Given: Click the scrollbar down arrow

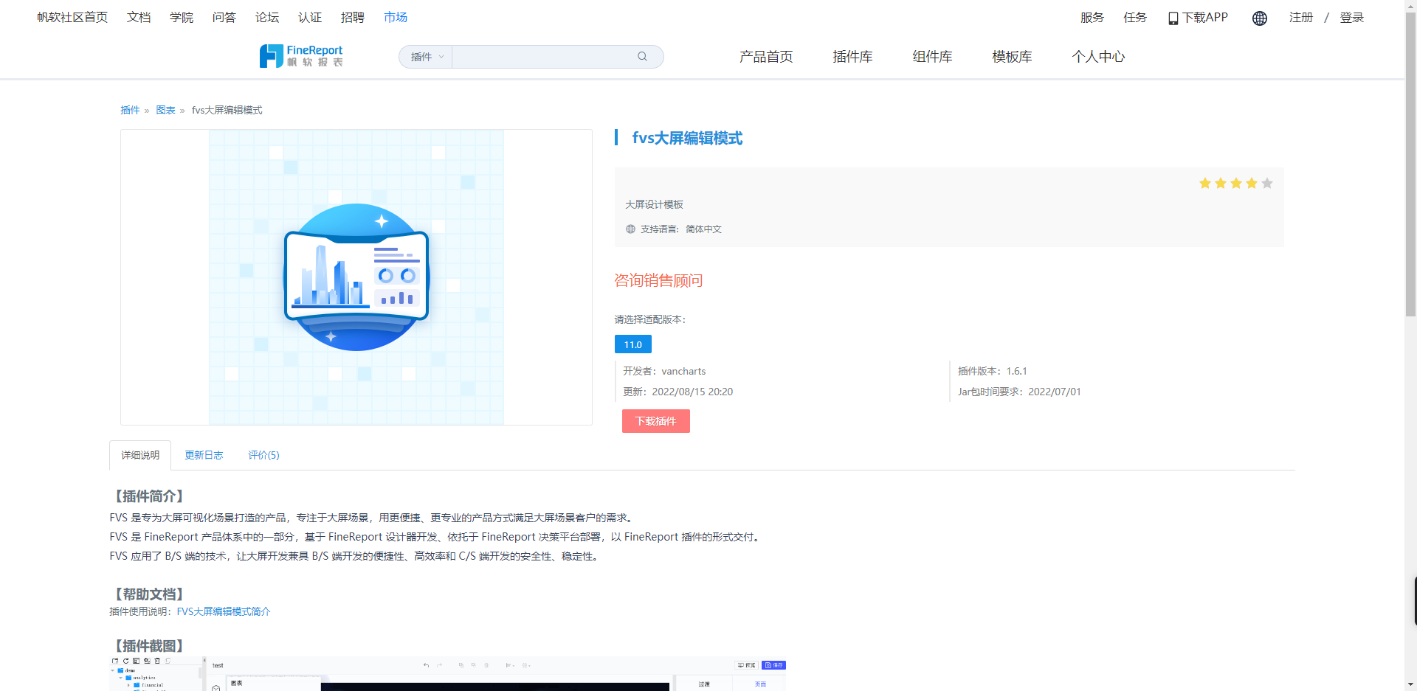Looking at the screenshot, I should click(1410, 684).
